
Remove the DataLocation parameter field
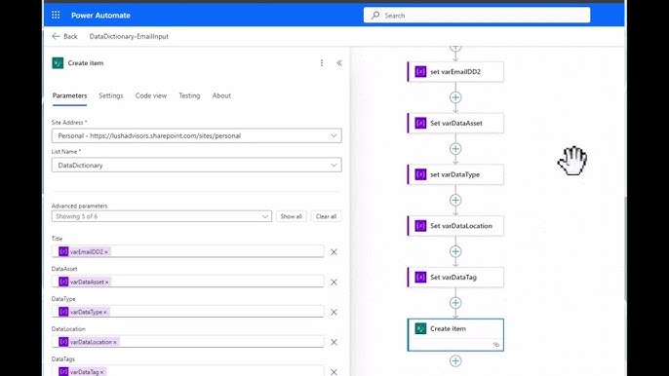pyautogui.click(x=334, y=342)
